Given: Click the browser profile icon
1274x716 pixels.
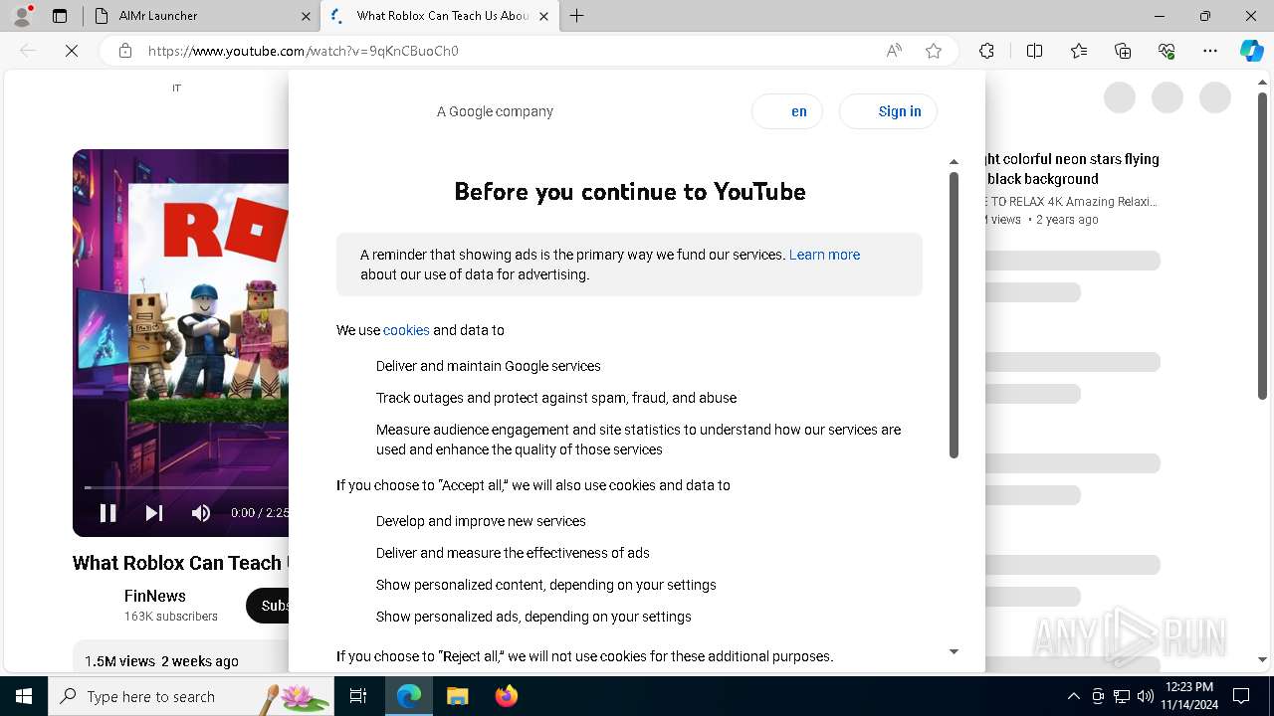Looking at the screenshot, I should click(x=21, y=16).
